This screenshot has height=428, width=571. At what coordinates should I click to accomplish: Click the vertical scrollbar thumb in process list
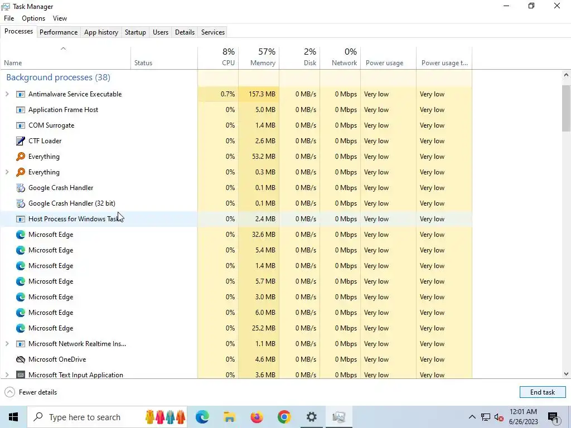coord(567,108)
